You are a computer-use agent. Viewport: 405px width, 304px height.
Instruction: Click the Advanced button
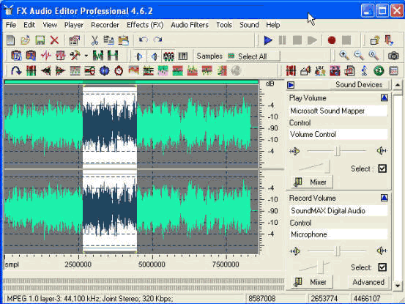tap(368, 282)
